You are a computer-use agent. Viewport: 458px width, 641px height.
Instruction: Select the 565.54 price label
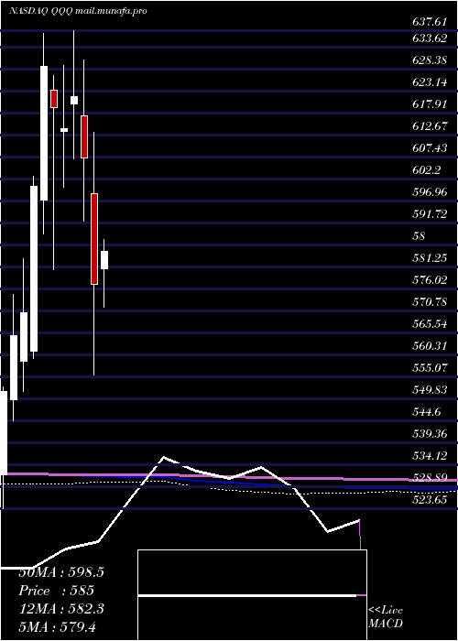[x=430, y=324]
